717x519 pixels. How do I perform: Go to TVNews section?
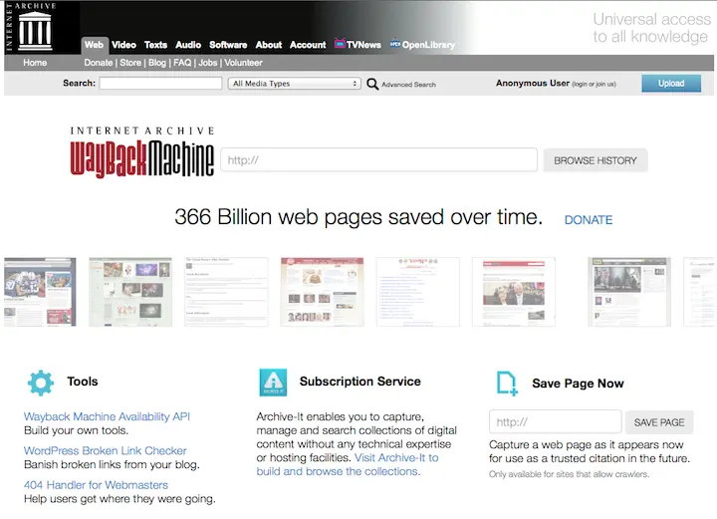[363, 45]
